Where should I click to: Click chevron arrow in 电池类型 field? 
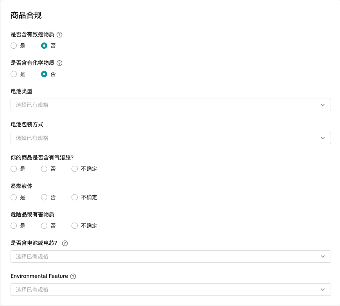point(322,105)
